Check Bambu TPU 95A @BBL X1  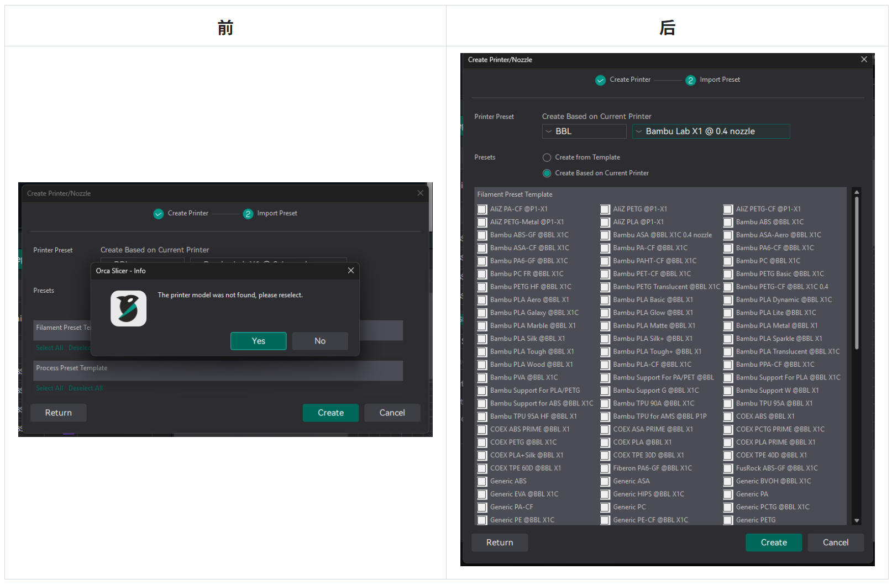coord(728,404)
